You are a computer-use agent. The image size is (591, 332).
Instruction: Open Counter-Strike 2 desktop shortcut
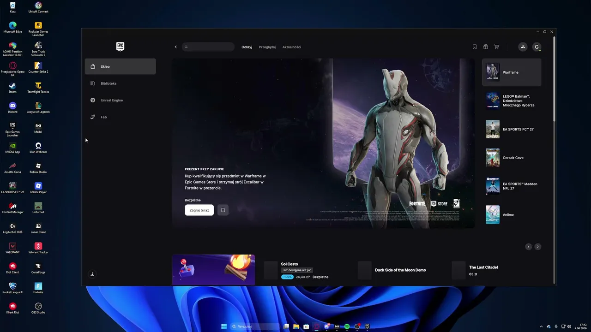[x=38, y=68]
